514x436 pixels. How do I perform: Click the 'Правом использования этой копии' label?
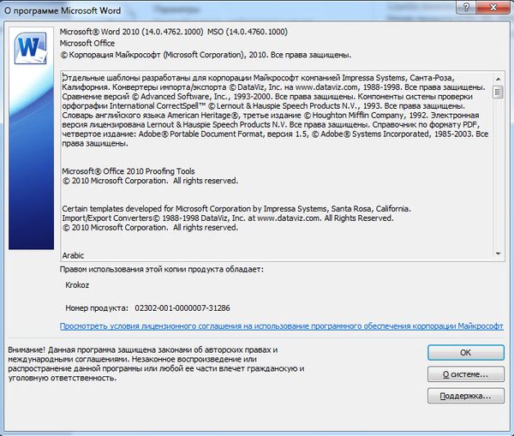coord(161,269)
